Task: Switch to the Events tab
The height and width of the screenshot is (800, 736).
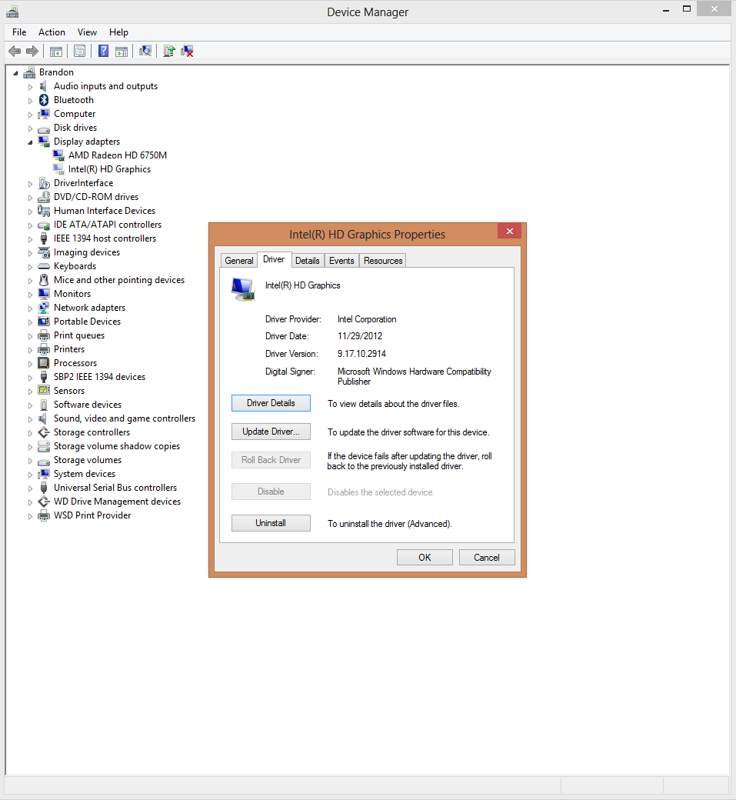Action: (x=341, y=261)
